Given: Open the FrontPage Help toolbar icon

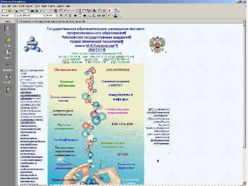Looking at the screenshot, I should point(115,11).
